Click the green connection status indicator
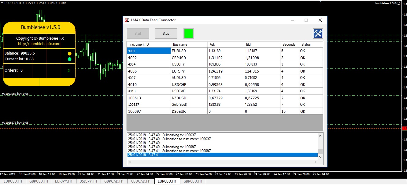 189,34
